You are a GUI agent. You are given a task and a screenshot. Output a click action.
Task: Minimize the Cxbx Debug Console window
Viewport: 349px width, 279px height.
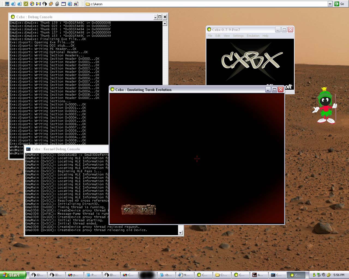point(155,17)
